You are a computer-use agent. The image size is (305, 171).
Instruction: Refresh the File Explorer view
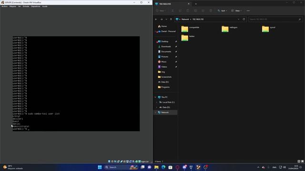244,19
